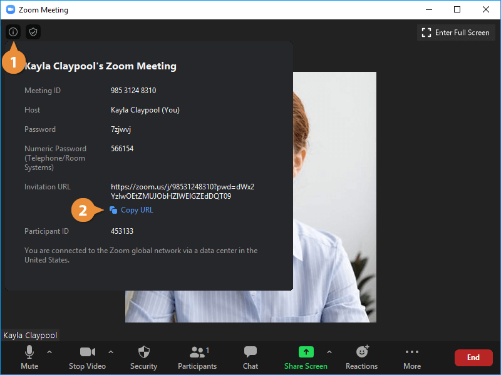Open the Chat panel
The image size is (501, 375).
coord(250,357)
